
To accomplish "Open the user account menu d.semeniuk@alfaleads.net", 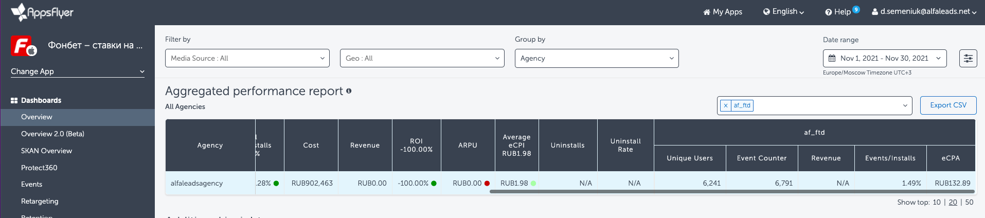I will click(x=924, y=11).
